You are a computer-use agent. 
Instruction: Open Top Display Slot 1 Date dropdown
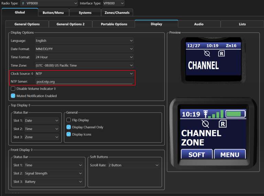[42, 120]
